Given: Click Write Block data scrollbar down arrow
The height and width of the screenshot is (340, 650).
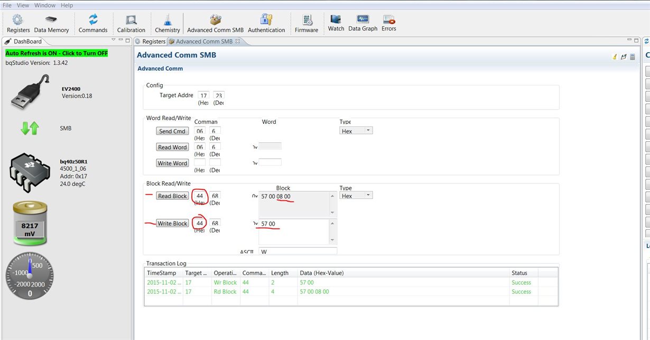Looking at the screenshot, I should click(333, 240).
